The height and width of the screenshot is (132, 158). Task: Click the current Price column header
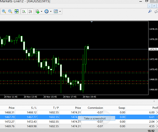point(78,108)
